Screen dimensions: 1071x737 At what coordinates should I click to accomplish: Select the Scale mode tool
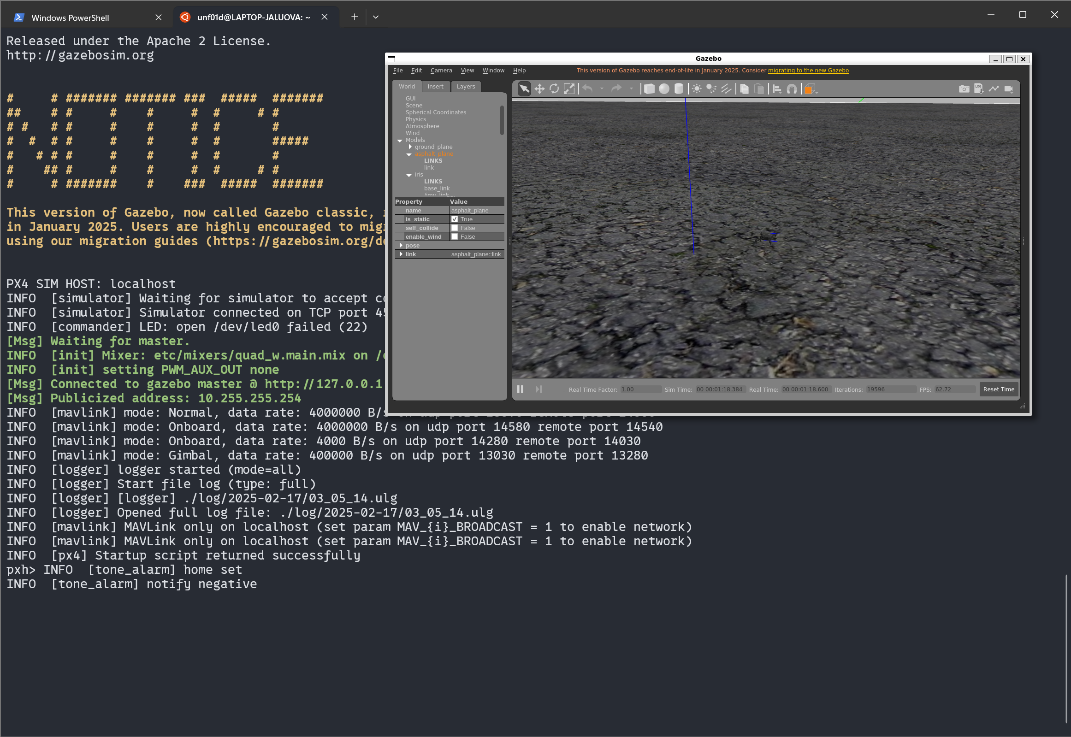(569, 88)
